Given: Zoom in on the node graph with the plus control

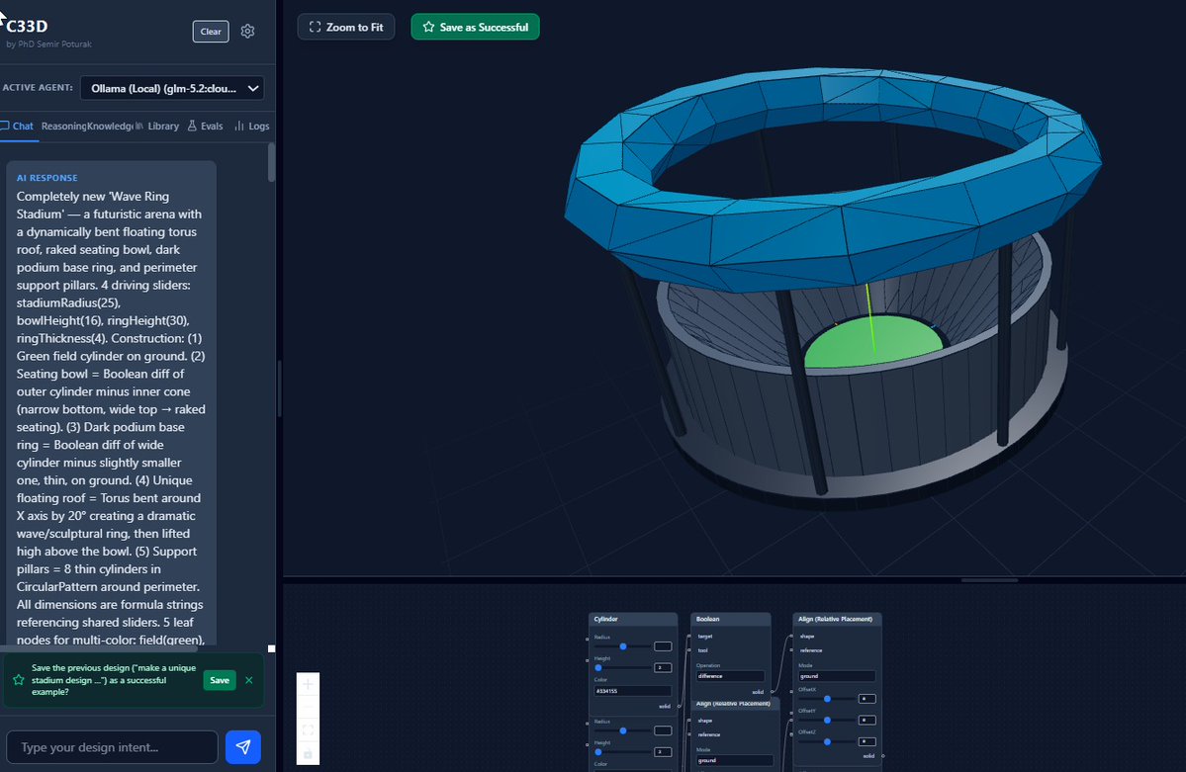Looking at the screenshot, I should (308, 684).
